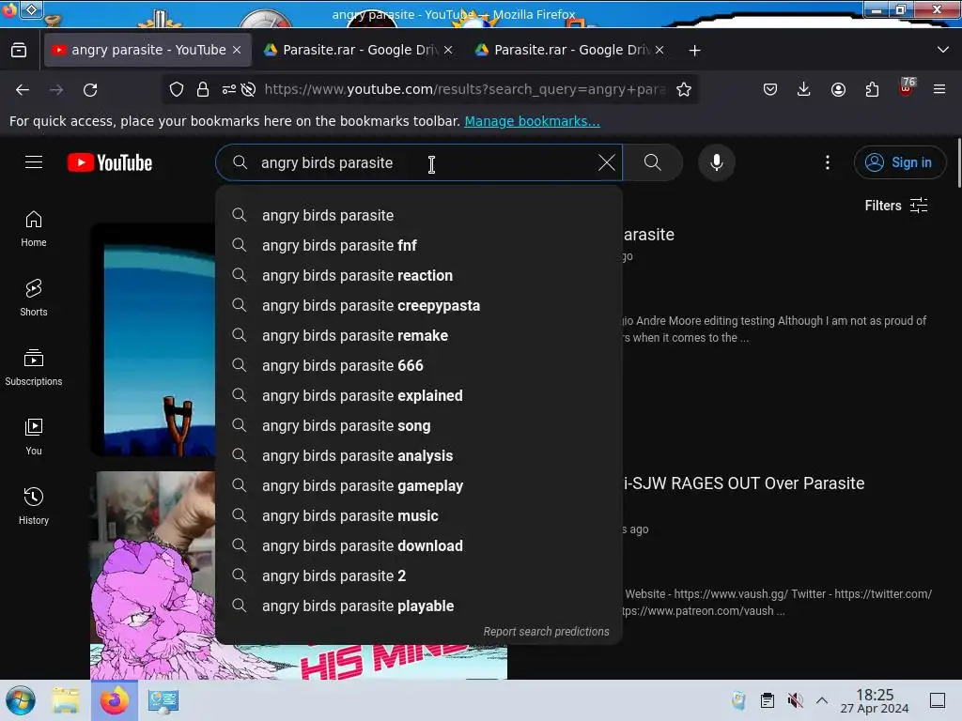Open the Filters options
The image size is (962, 721).
tap(895, 206)
